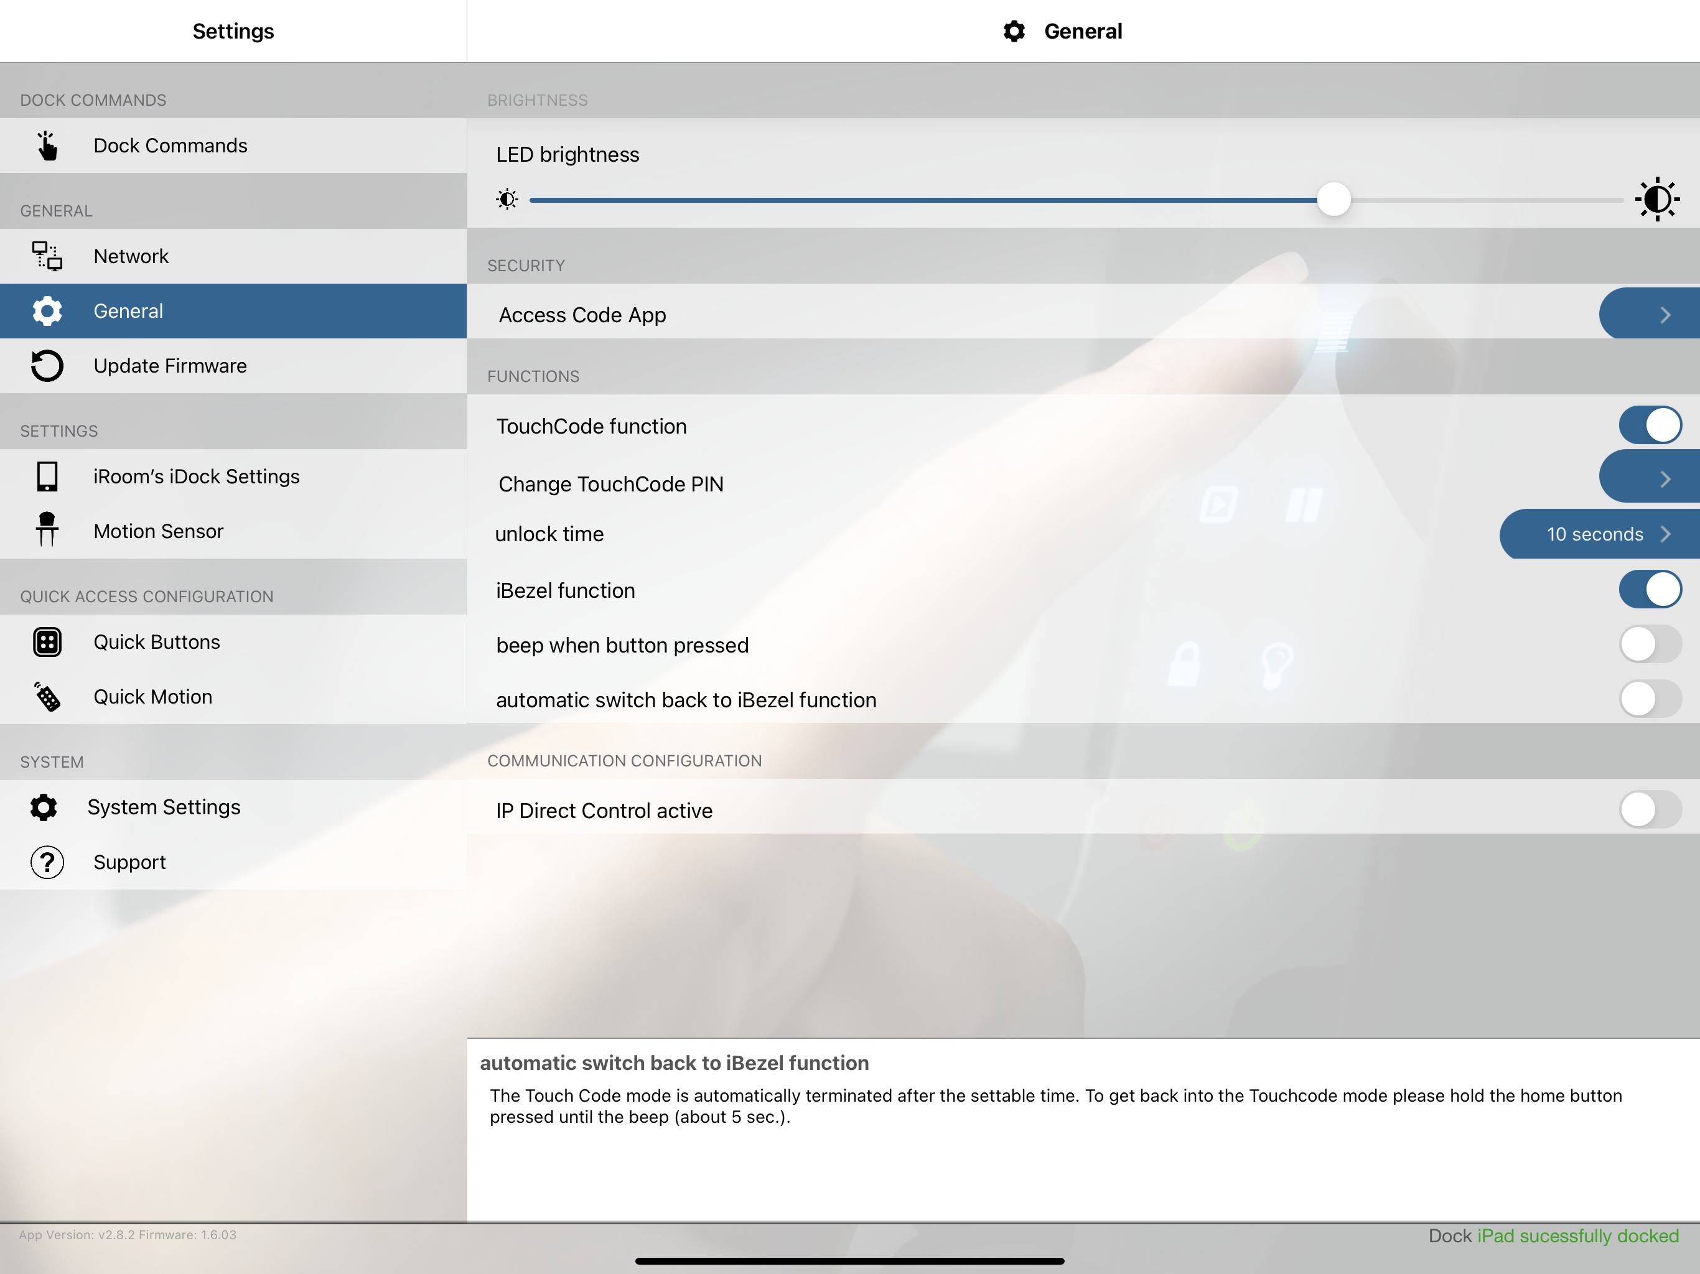Open unlock time 10 seconds selector
The image size is (1700, 1274).
pyautogui.click(x=1599, y=534)
